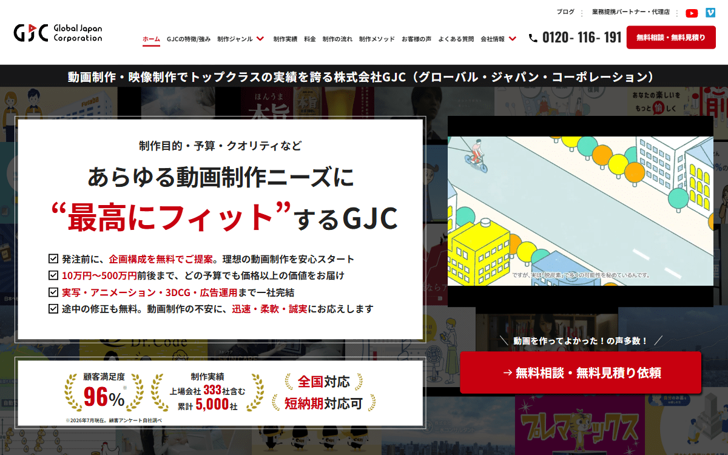Click the 顧客満足度 96% laurel badge

[104, 392]
